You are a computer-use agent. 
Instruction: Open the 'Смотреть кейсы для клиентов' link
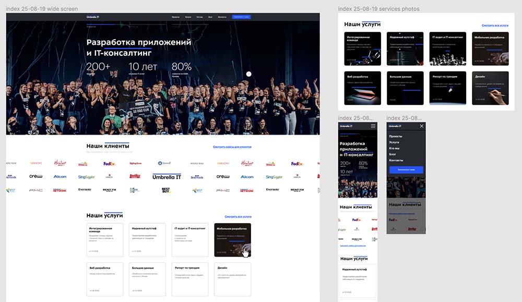[x=232, y=147]
